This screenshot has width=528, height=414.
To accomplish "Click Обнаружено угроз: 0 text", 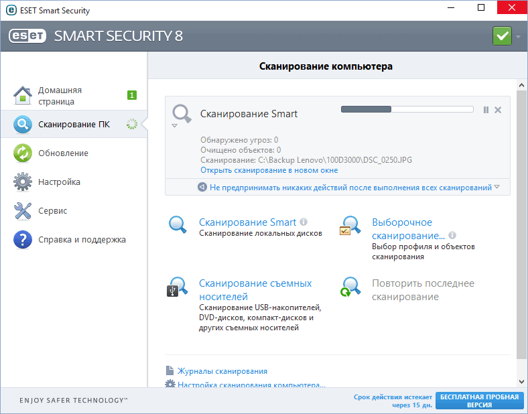I will [239, 140].
